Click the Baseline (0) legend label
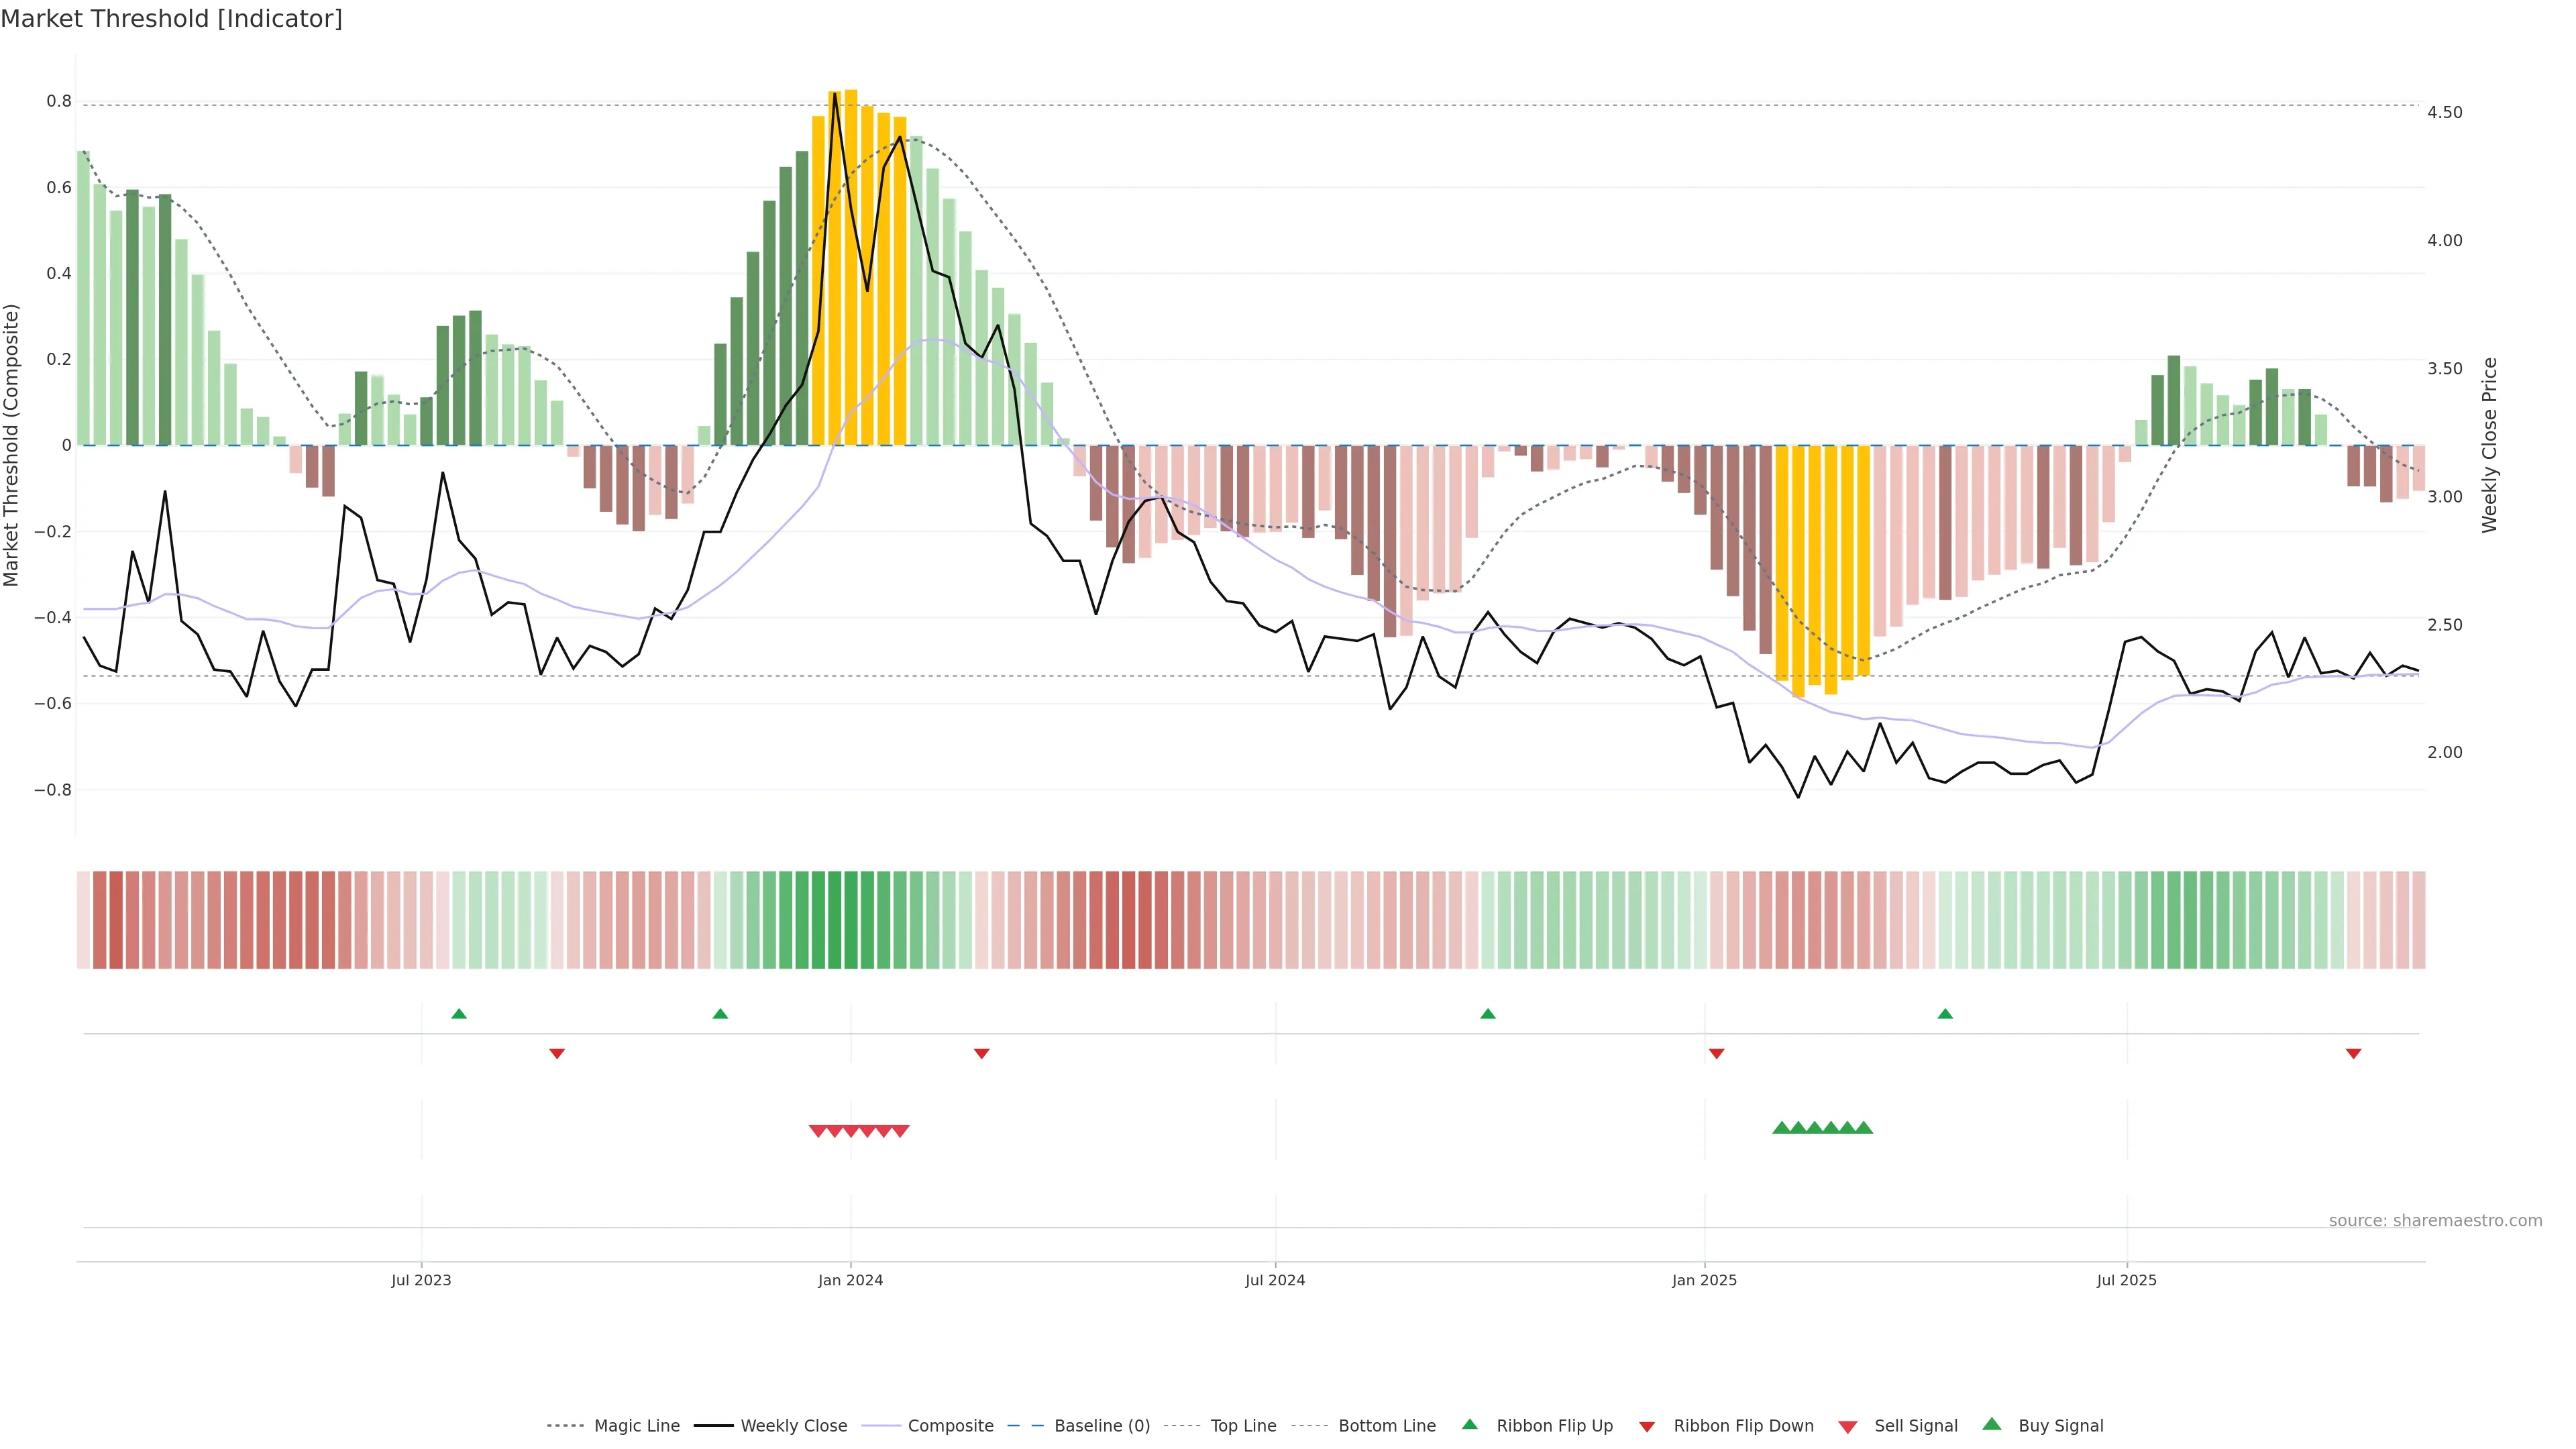 click(x=1102, y=1425)
